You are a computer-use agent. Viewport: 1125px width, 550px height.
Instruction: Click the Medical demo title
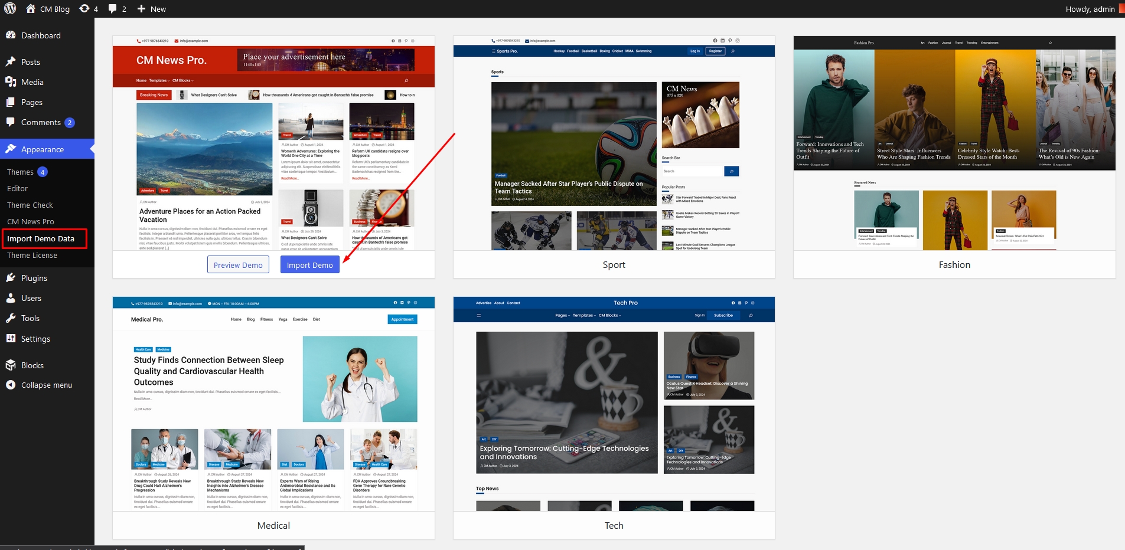273,526
